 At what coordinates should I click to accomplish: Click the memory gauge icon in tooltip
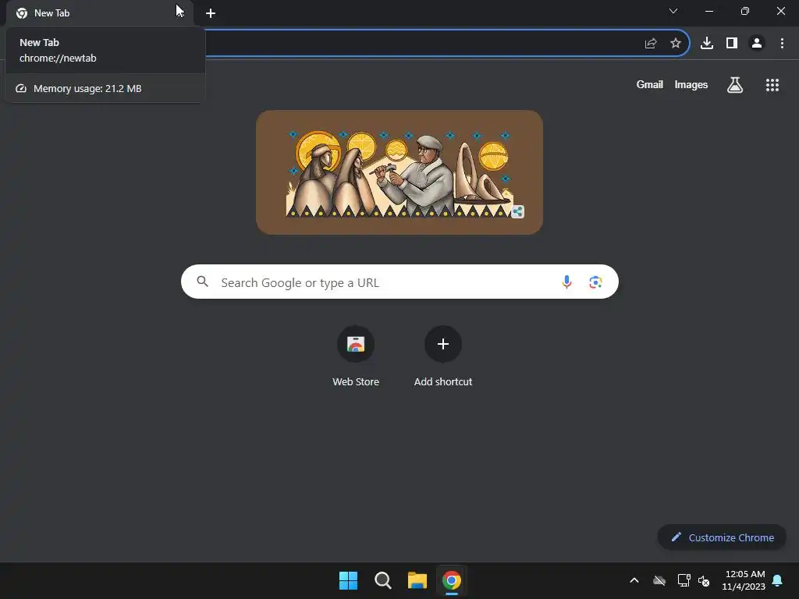click(21, 89)
